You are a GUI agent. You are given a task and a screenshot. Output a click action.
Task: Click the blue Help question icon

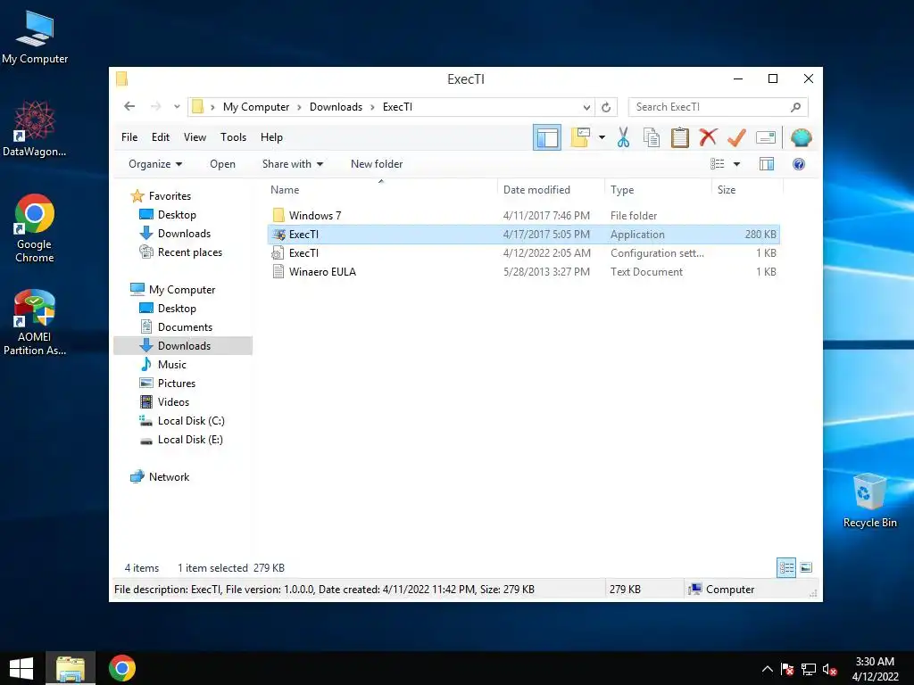point(799,164)
